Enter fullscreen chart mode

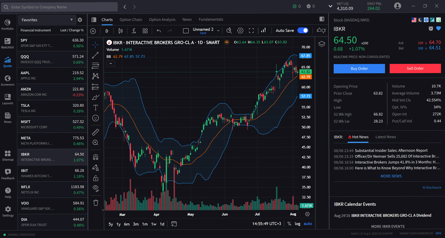pyautogui.click(x=251, y=31)
